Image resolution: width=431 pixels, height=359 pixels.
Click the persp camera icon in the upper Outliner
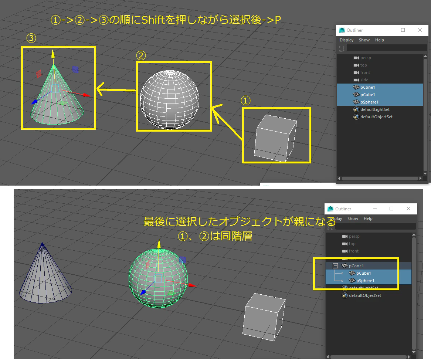356,58
